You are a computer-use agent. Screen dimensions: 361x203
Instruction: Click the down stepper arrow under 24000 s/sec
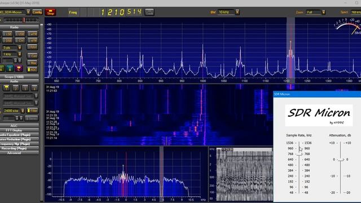[21, 118]
